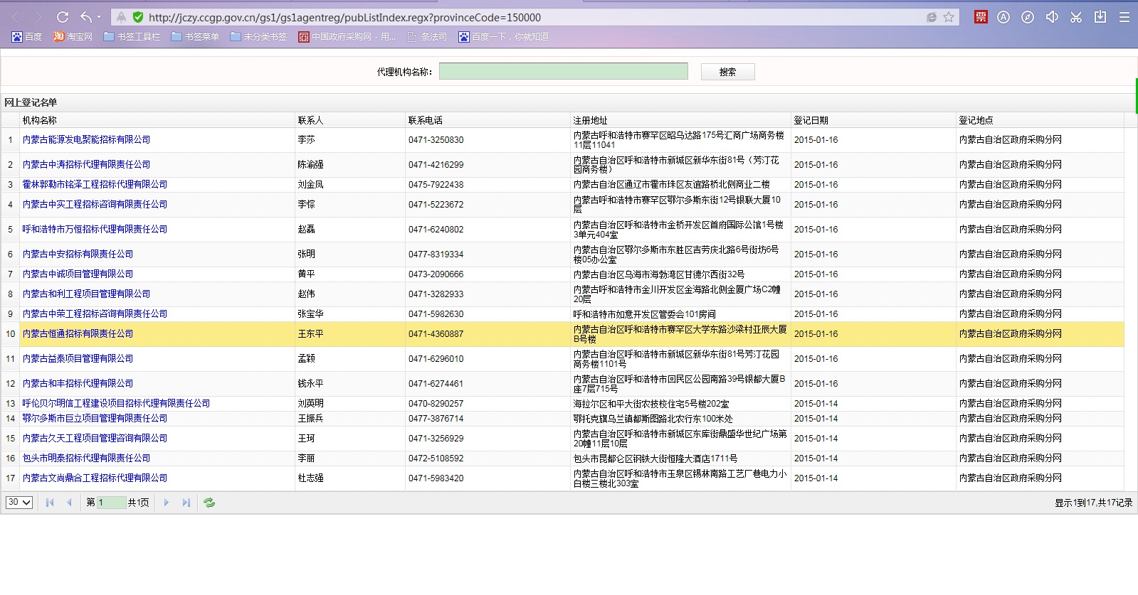This screenshot has width=1138, height=595.
Task: Click the speaker sound icon in toolbar
Action: [1052, 17]
